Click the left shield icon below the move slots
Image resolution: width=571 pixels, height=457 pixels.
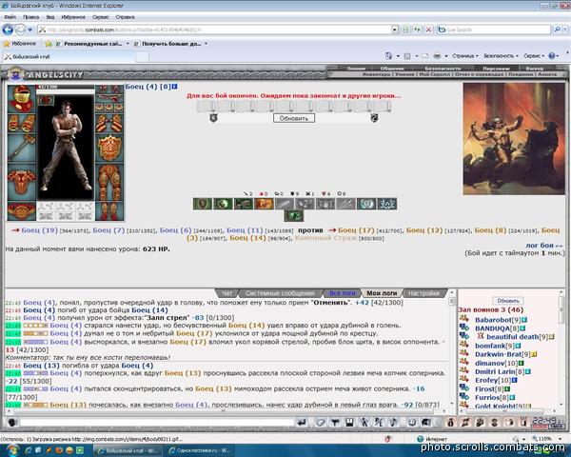(x=213, y=118)
